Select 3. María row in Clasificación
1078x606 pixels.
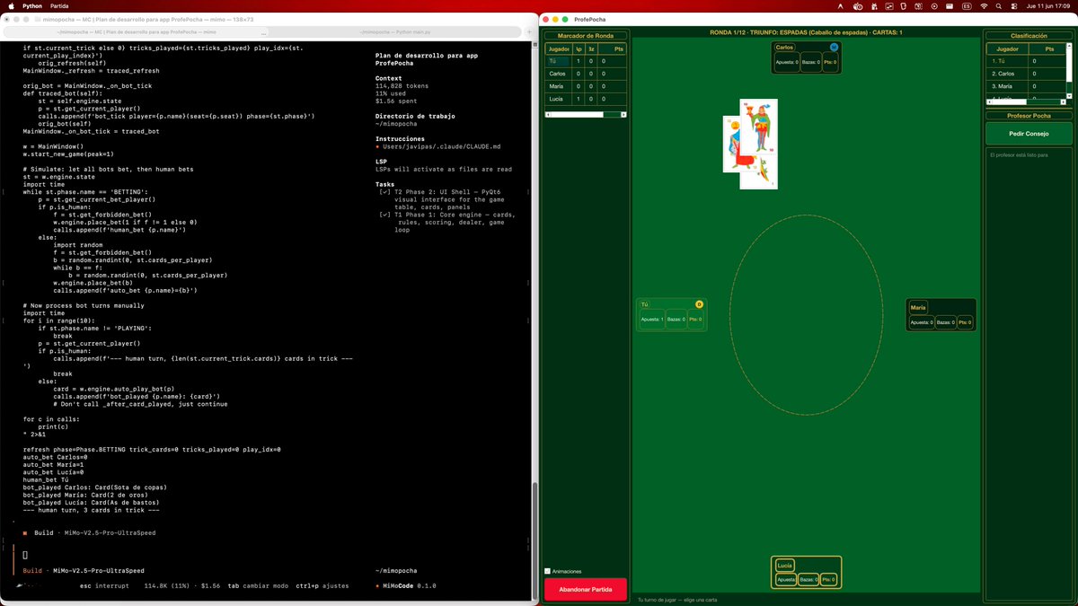click(x=1026, y=86)
